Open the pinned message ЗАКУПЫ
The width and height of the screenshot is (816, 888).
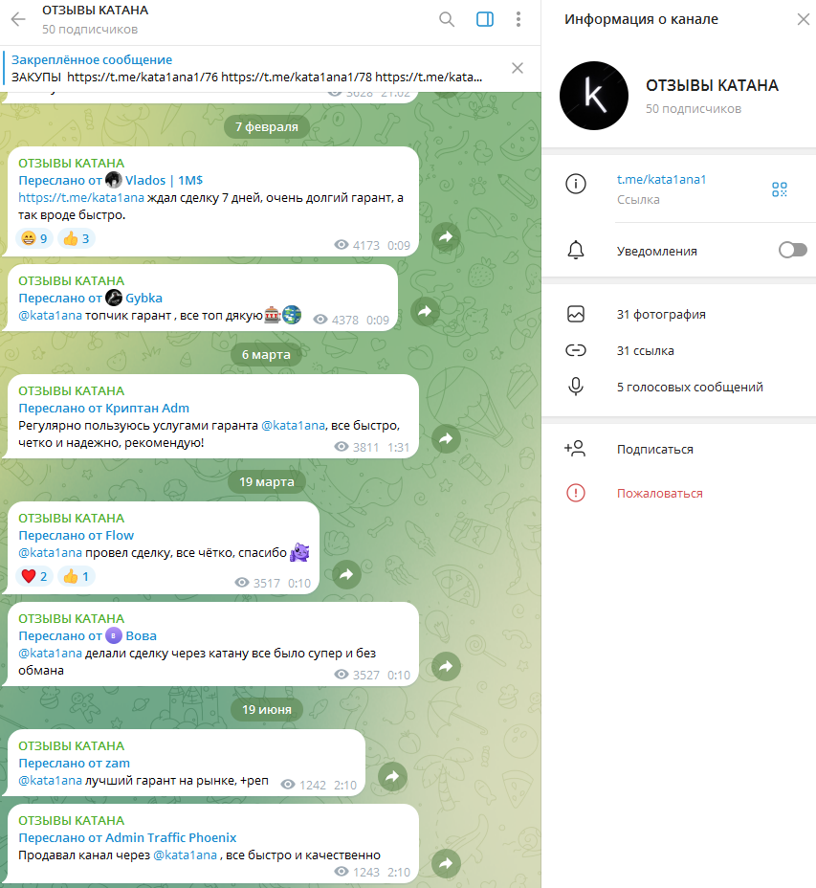(x=246, y=69)
